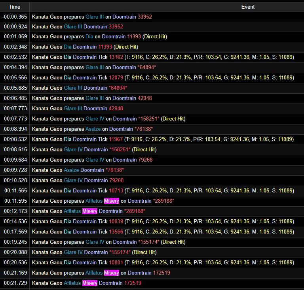Click Dia tick damage 10801
The image size is (304, 290).
click(x=116, y=262)
